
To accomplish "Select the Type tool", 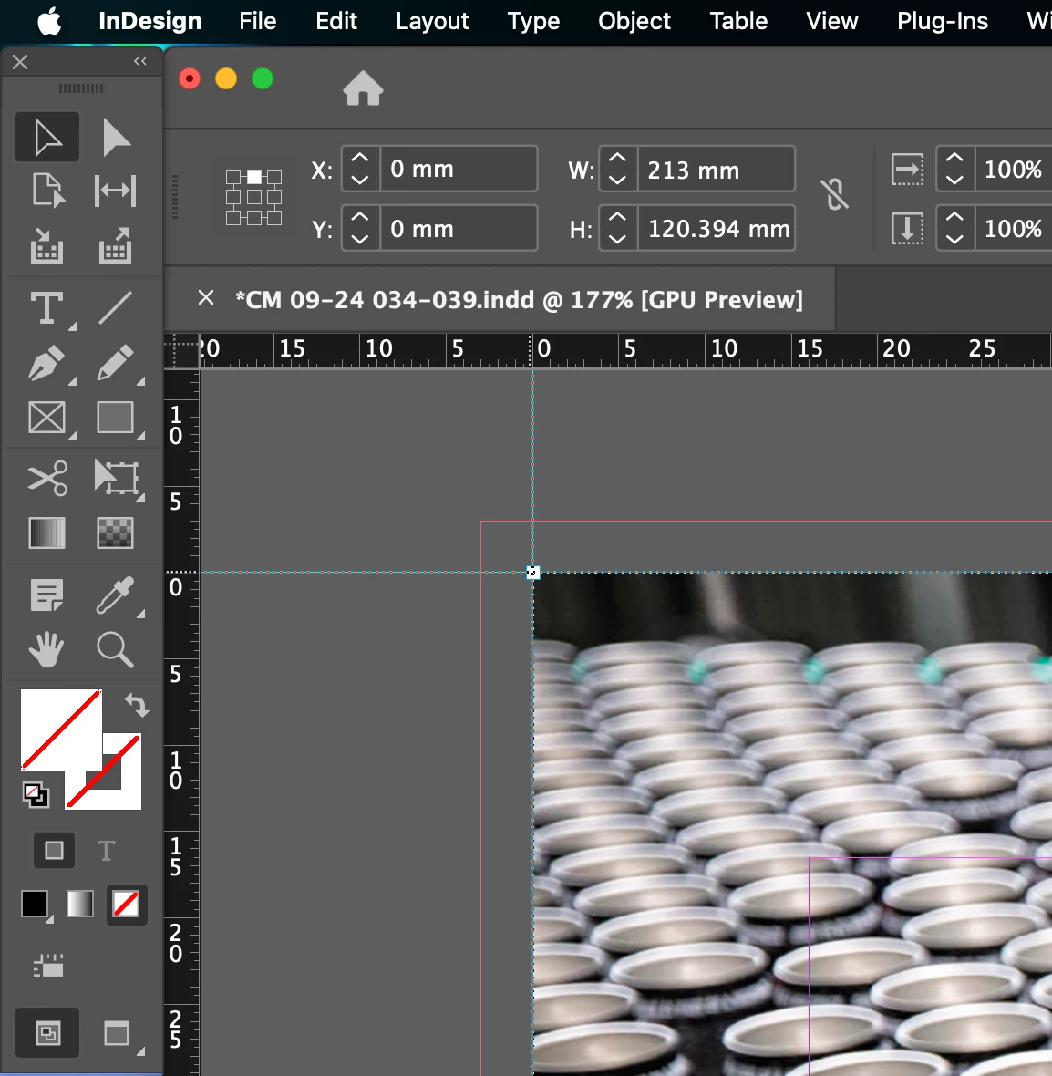I will pyautogui.click(x=47, y=308).
